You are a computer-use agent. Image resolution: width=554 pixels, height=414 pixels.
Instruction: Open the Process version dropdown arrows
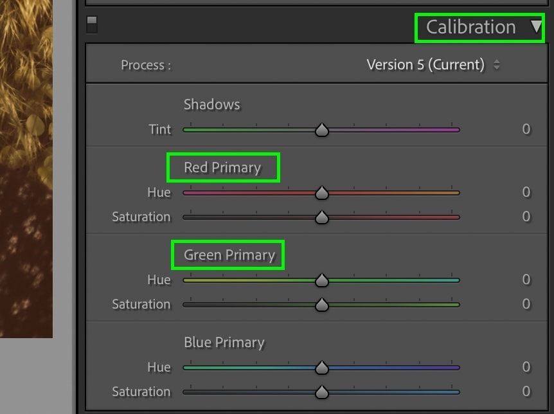pos(497,65)
